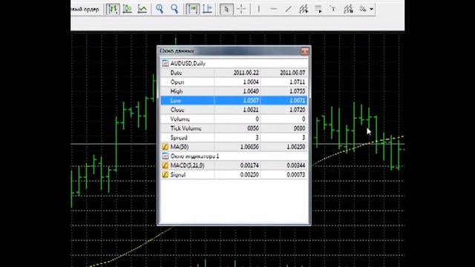
Task: Select the crosshair tool
Action: point(241,9)
